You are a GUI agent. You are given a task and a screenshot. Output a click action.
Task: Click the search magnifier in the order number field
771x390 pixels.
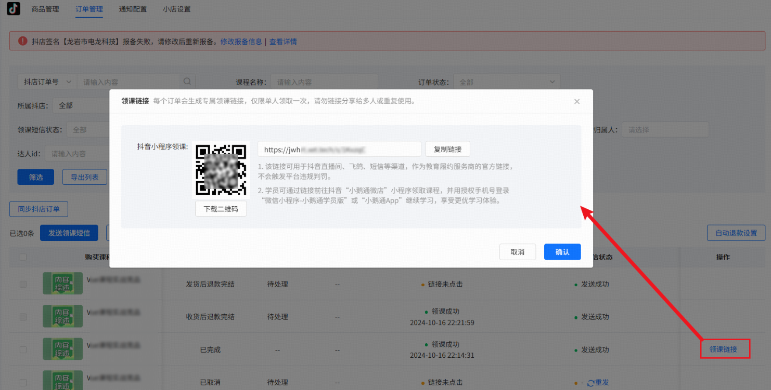(x=187, y=82)
